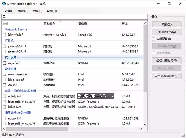Check the box for nvhda.inf
Viewport: 186px width, 138px height.
(4, 96)
